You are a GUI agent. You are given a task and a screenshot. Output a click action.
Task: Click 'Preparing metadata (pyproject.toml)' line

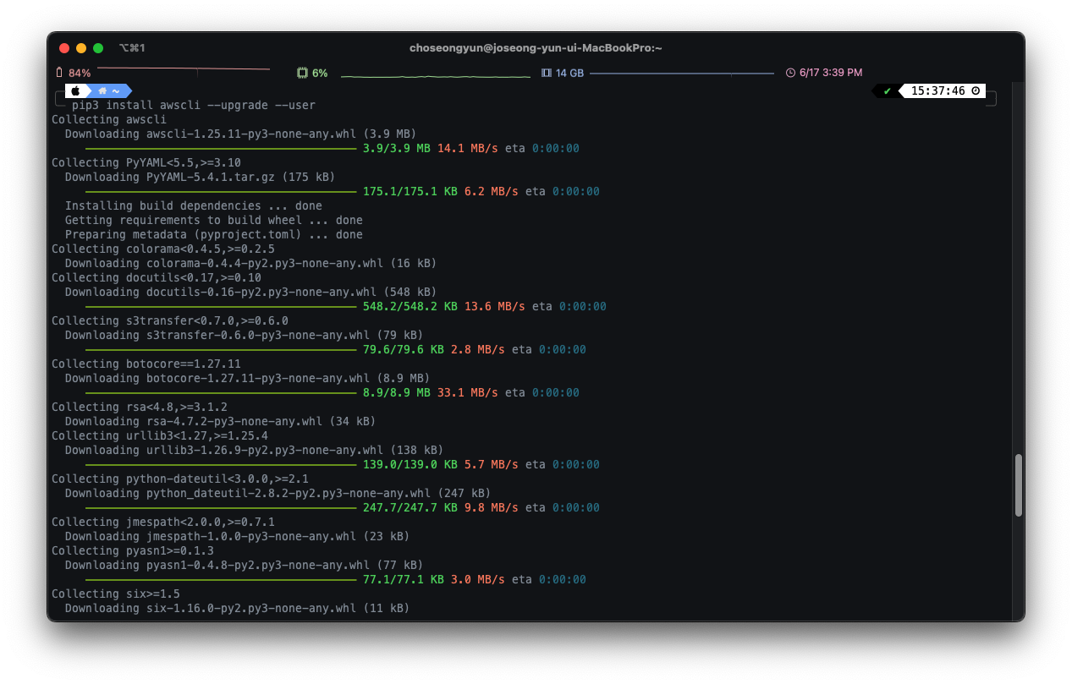pos(213,234)
